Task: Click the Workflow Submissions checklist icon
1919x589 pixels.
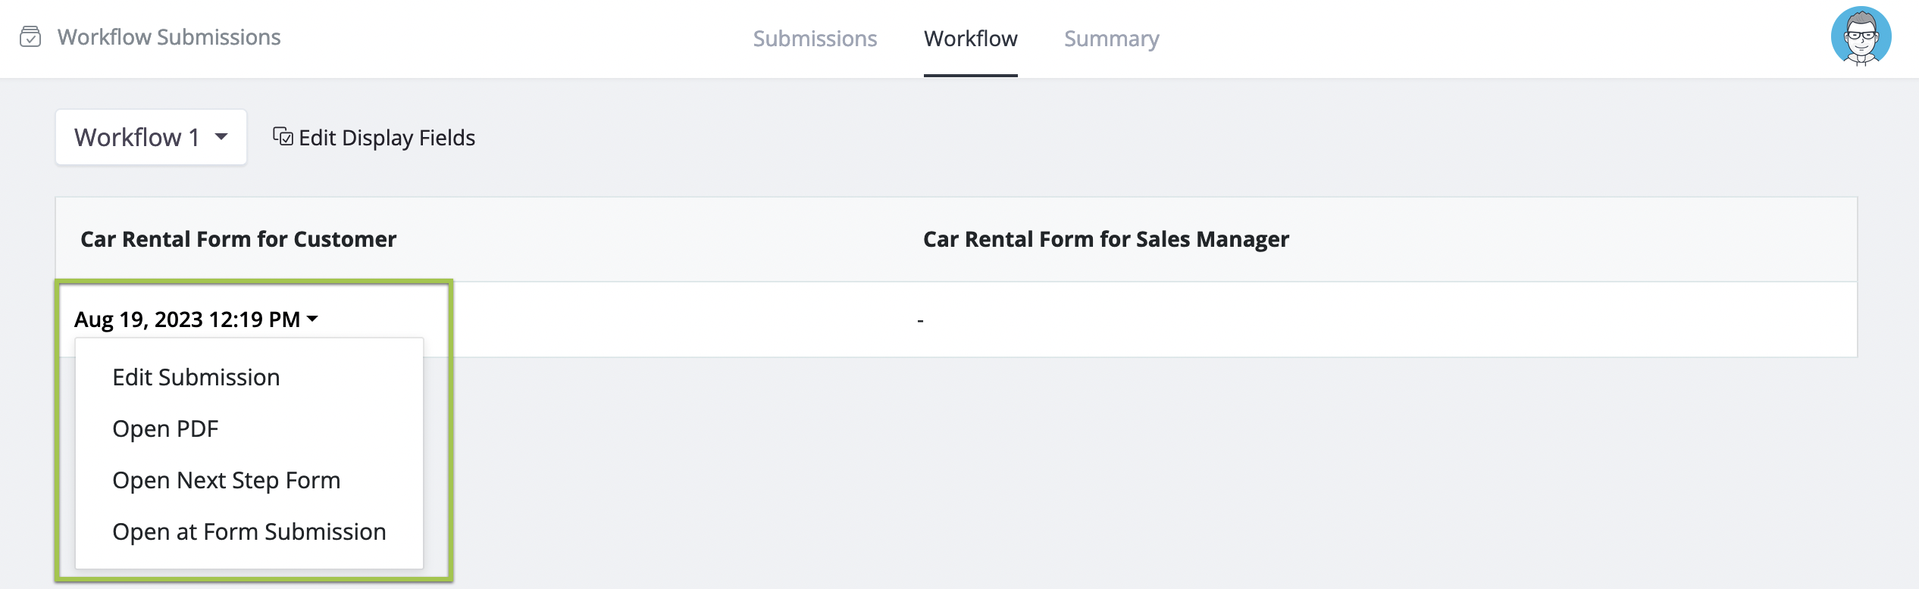Action: pyautogui.click(x=30, y=36)
